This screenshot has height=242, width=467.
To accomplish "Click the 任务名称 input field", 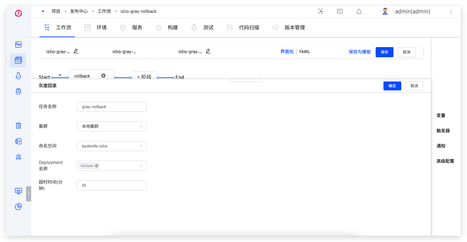I will [x=112, y=107].
